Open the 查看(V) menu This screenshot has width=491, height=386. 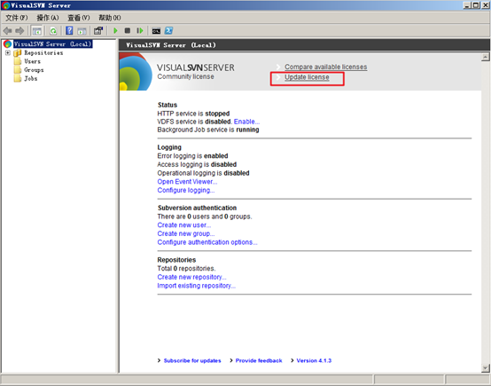pos(79,18)
